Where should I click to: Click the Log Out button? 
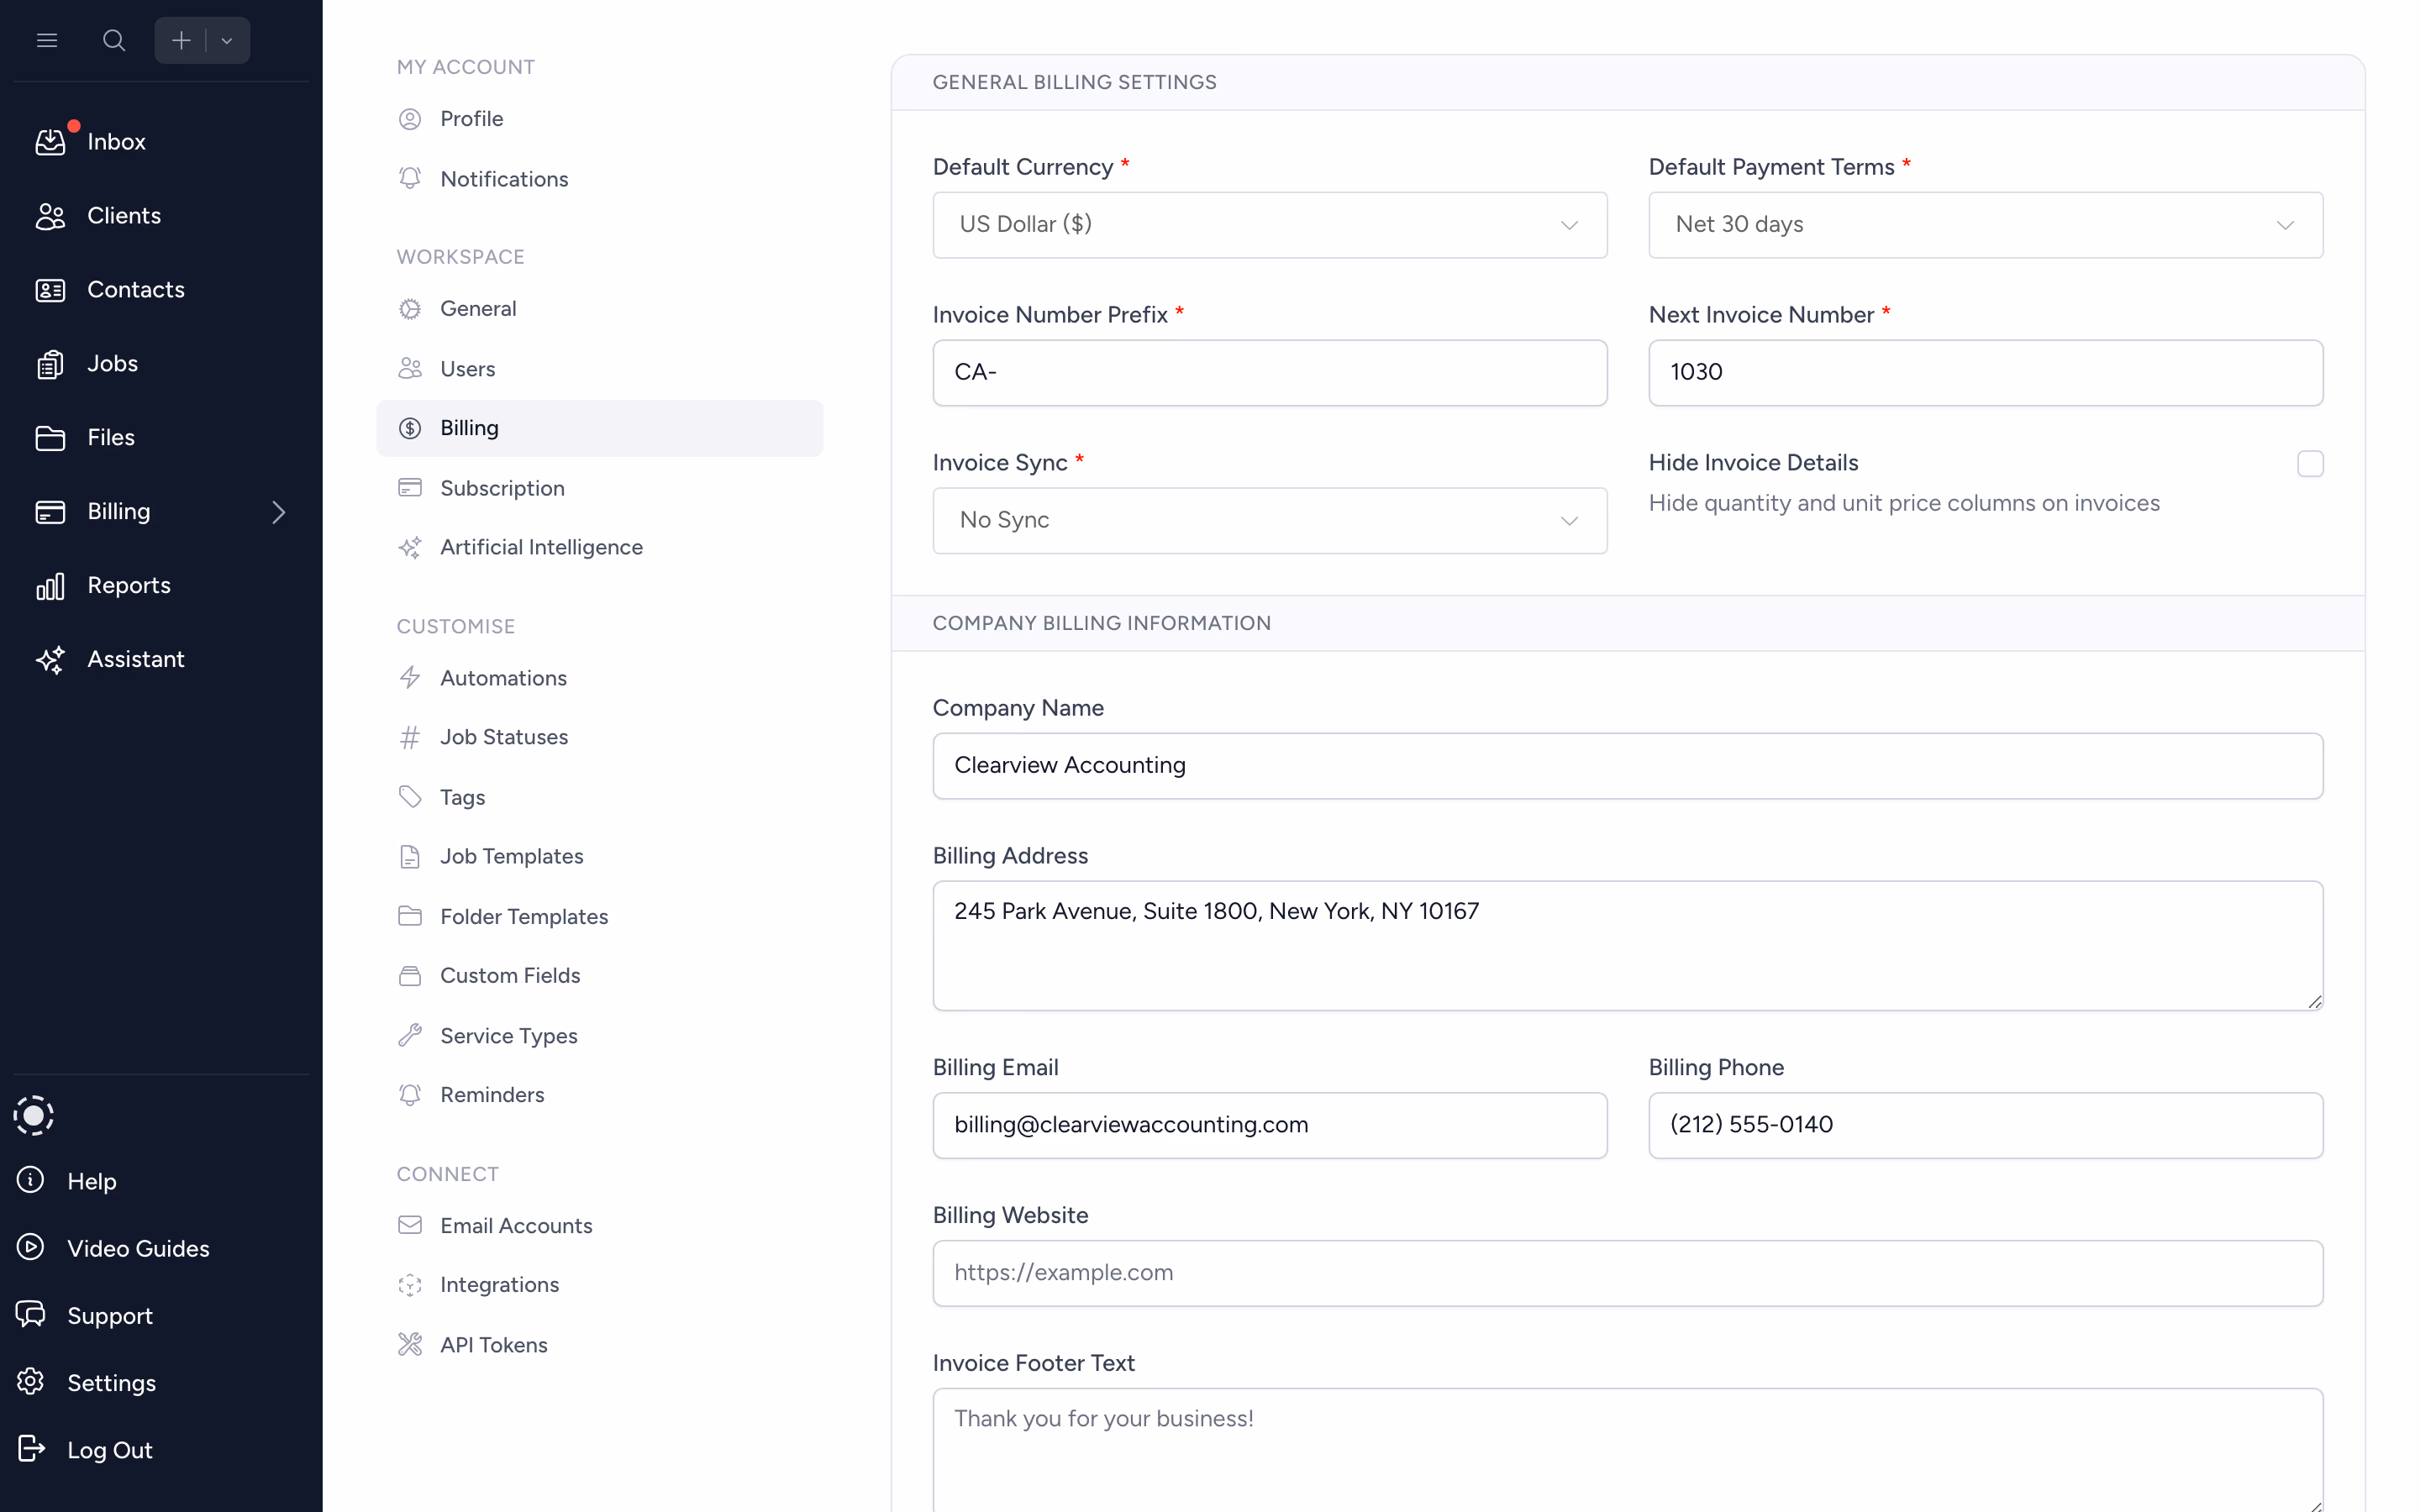coord(110,1449)
